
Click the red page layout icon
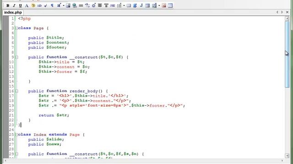click(x=164, y=5)
